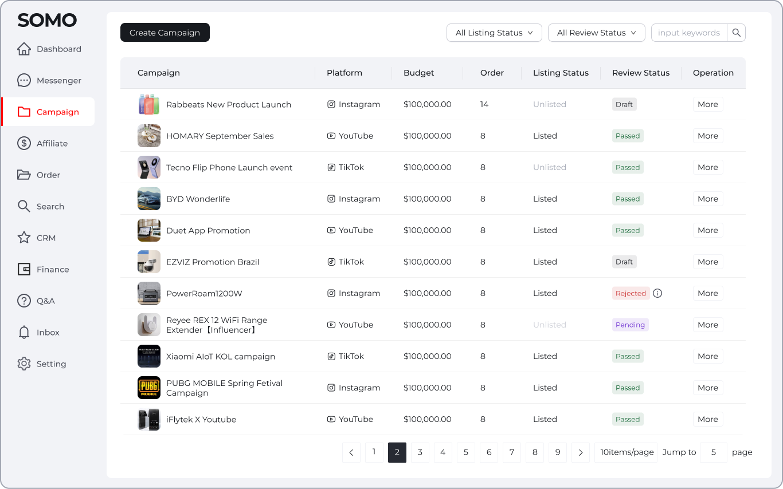Viewport: 783px width, 489px height.
Task: Click the Affiliate dollar icon
Action: (24, 144)
